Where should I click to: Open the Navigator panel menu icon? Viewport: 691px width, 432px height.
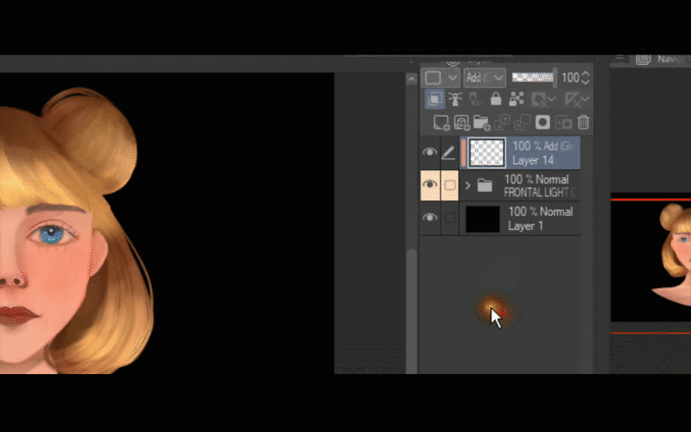619,58
